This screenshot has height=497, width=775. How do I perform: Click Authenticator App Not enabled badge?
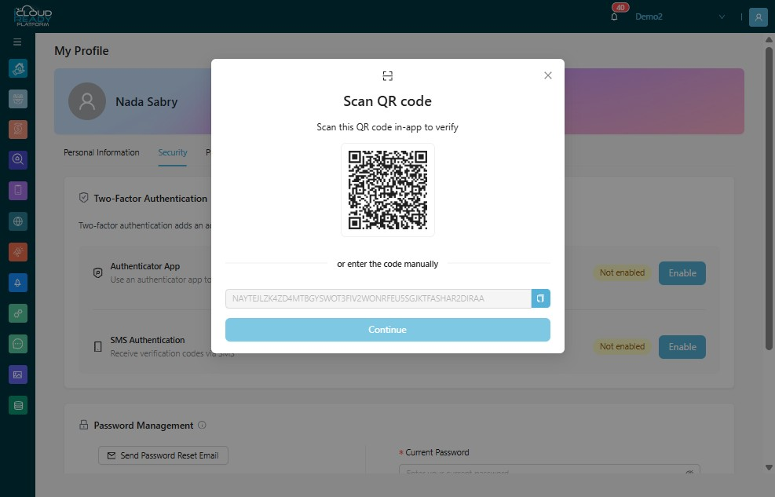[622, 272]
